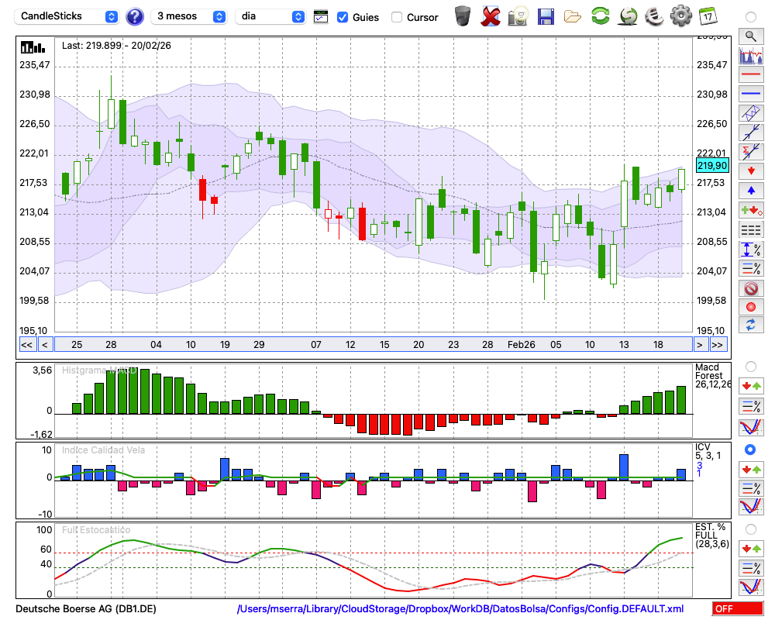Click the ICV panel lines percent button
The height and width of the screenshot is (620, 775).
751,488
